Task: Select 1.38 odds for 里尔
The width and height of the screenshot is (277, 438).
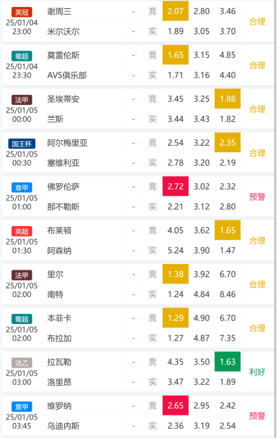Action: [x=175, y=274]
